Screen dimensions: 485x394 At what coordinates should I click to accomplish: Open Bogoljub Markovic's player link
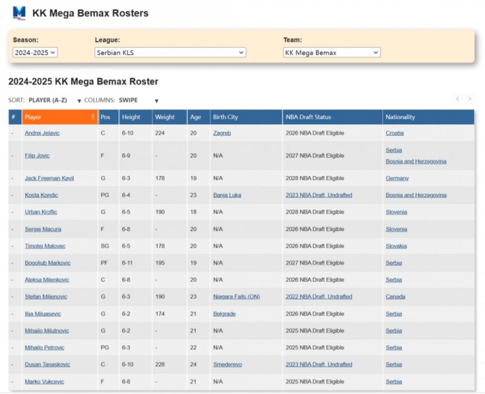point(47,263)
